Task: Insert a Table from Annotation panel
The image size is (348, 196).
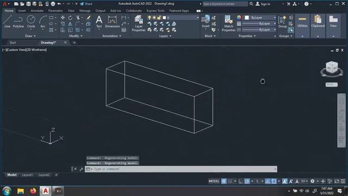Action: pyautogui.click(x=124, y=30)
